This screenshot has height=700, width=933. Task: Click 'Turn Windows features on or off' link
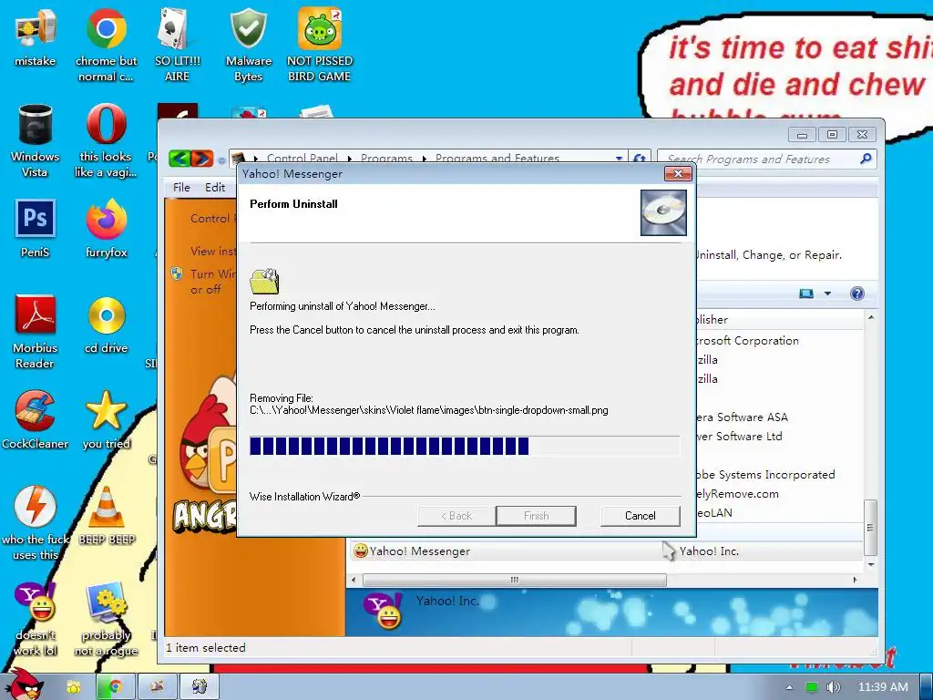click(213, 282)
